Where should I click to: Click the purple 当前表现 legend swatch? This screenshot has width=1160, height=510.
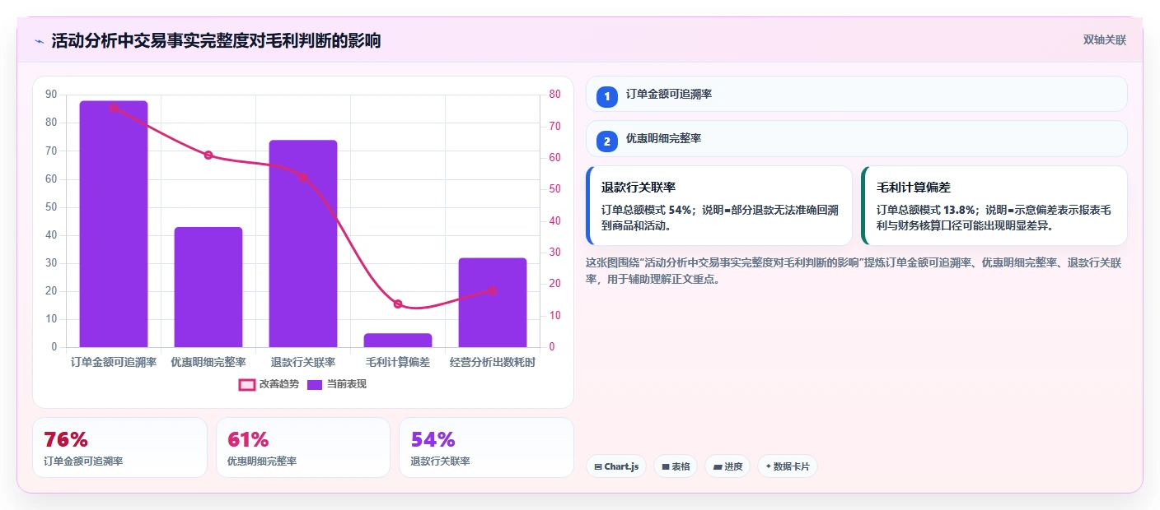[315, 384]
